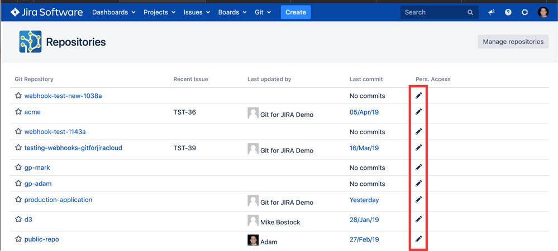Image resolution: width=558 pixels, height=251 pixels.
Task: Open the d3 repository link
Action: pos(28,219)
